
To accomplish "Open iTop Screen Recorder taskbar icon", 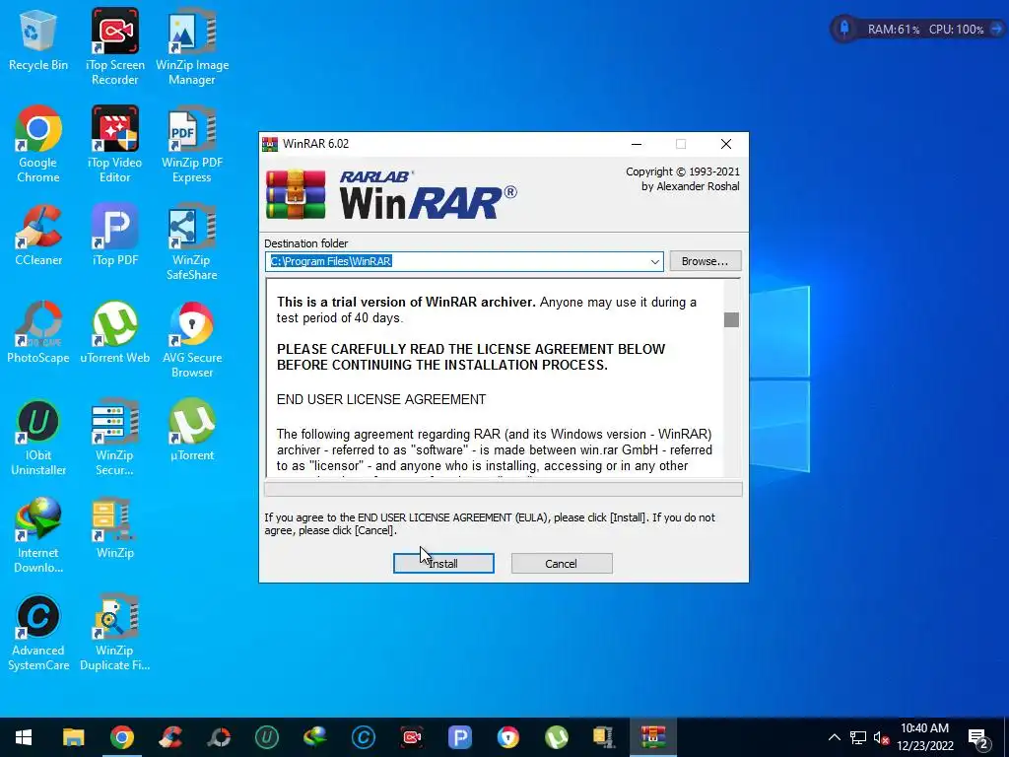I will click(x=411, y=737).
